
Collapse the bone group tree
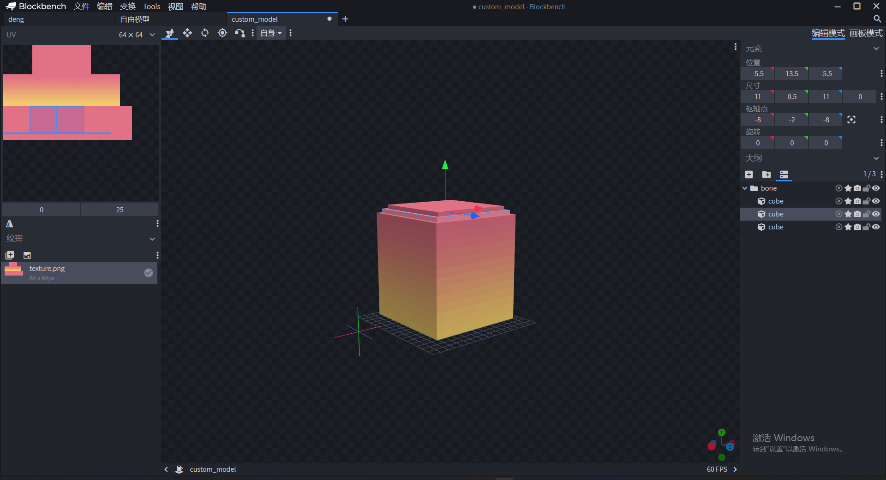click(x=745, y=188)
